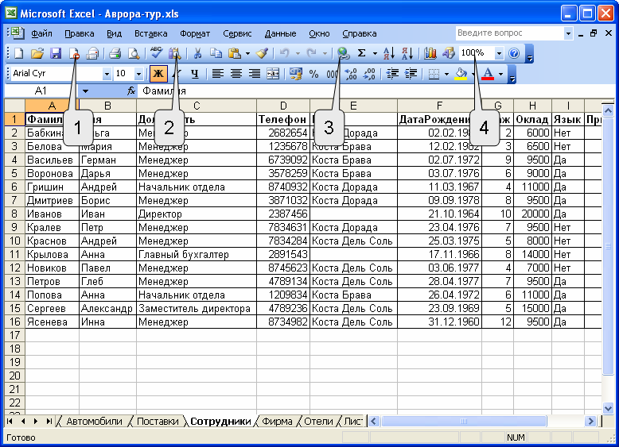Click the vertical scroll down arrow

pyautogui.click(x=608, y=408)
